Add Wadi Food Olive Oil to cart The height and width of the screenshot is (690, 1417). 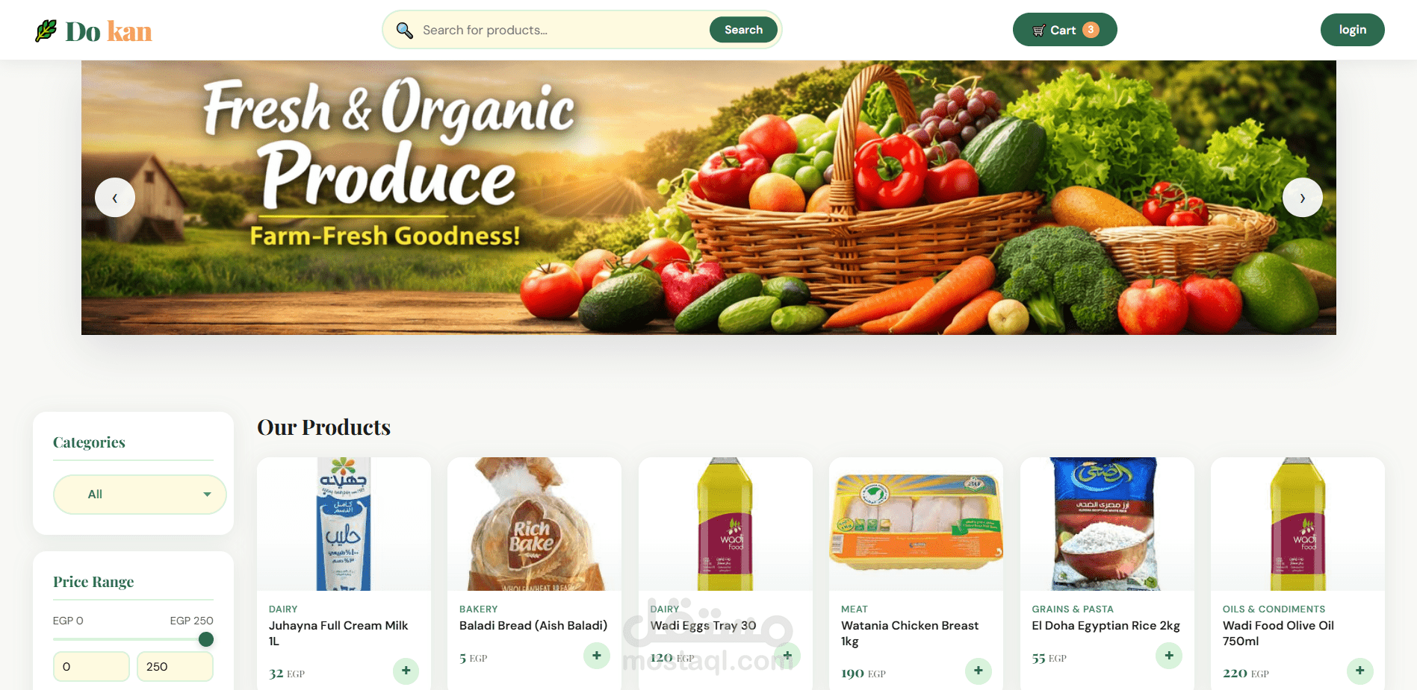coord(1360,671)
